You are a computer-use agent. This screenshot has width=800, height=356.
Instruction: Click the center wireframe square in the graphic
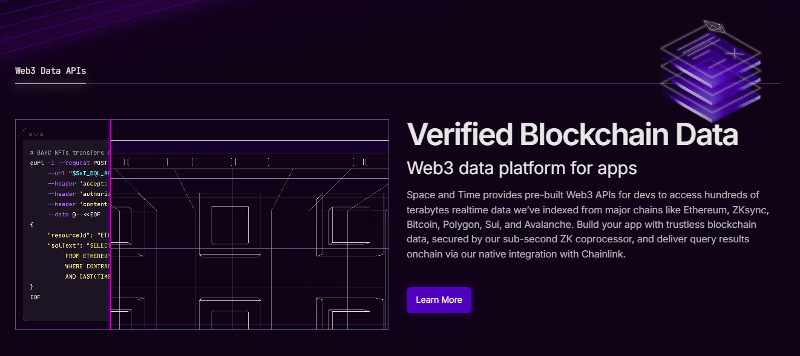[x=230, y=225]
